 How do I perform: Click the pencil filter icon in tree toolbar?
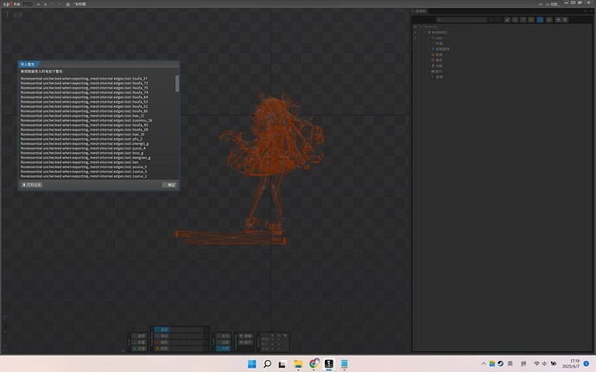coord(507,19)
